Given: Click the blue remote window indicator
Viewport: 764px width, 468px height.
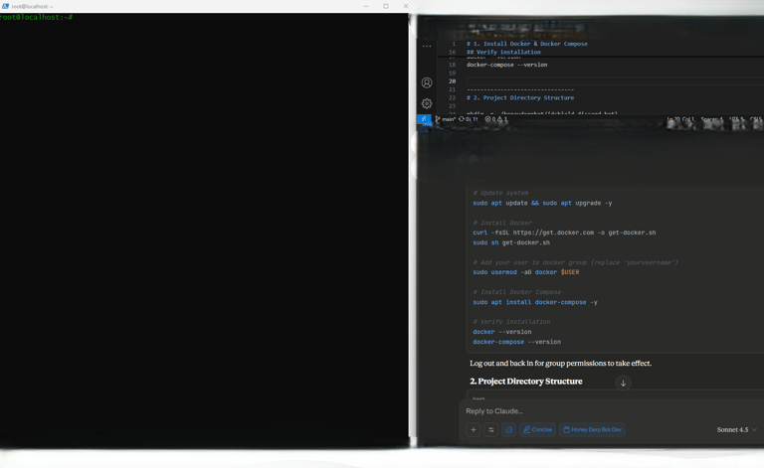Looking at the screenshot, I should tap(424, 118).
